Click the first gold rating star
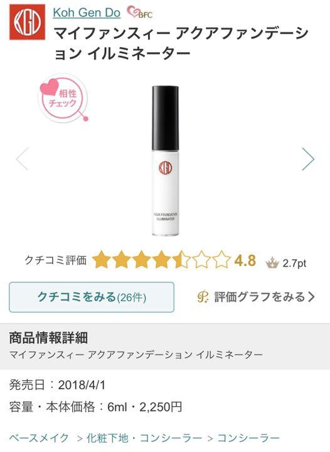The image size is (330, 452). point(102,260)
